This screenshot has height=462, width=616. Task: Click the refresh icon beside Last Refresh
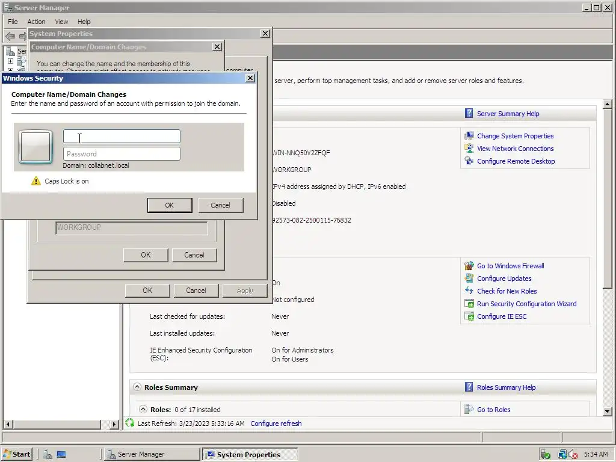(x=130, y=423)
